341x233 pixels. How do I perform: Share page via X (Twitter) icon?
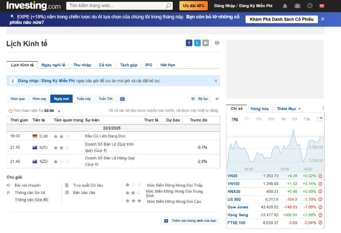[197, 43]
